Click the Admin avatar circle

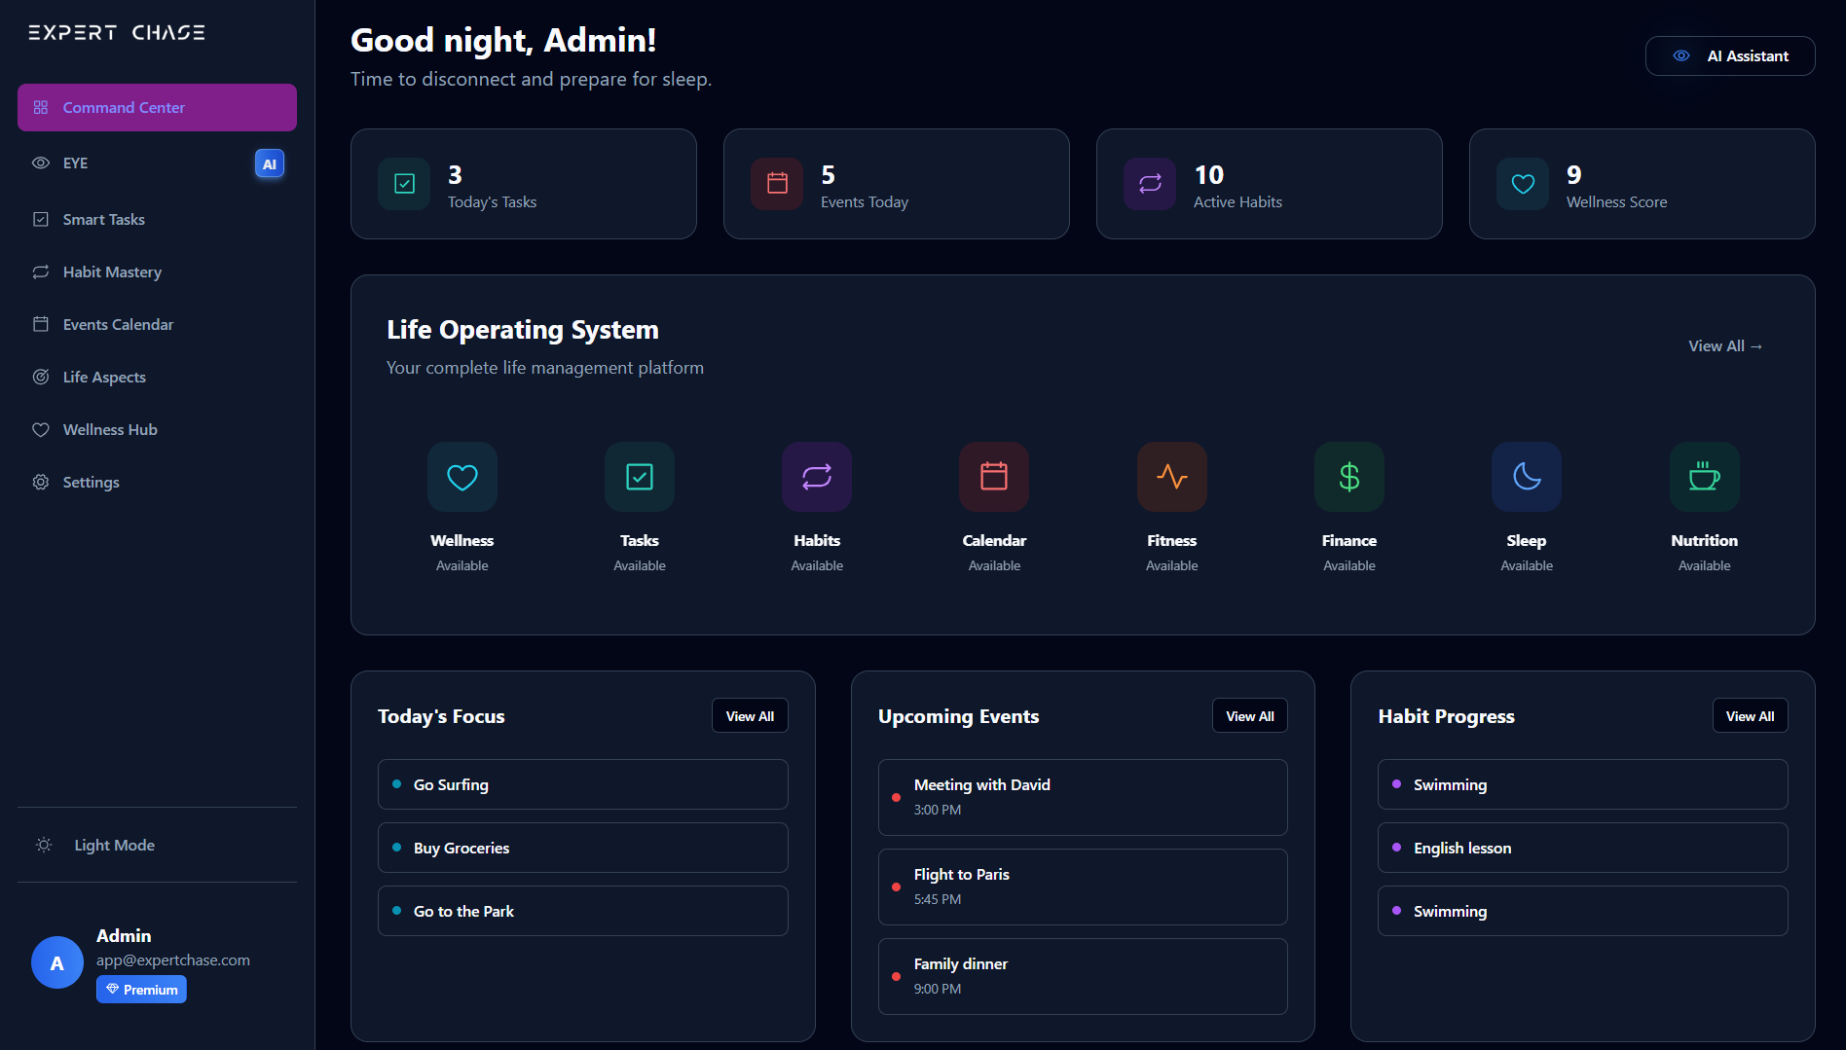pyautogui.click(x=57, y=962)
